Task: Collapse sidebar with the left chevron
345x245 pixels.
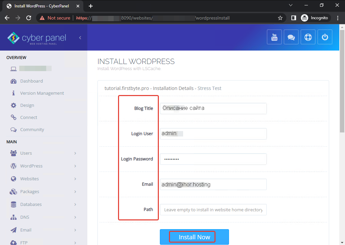Action: coord(80,38)
